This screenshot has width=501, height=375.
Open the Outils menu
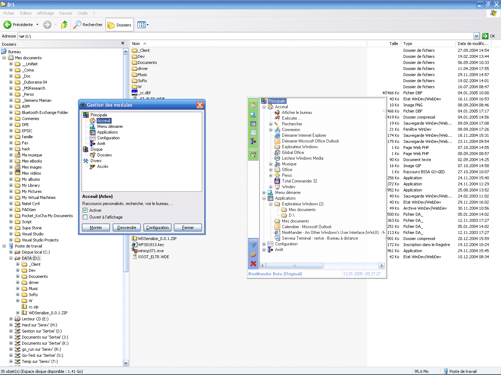point(83,13)
